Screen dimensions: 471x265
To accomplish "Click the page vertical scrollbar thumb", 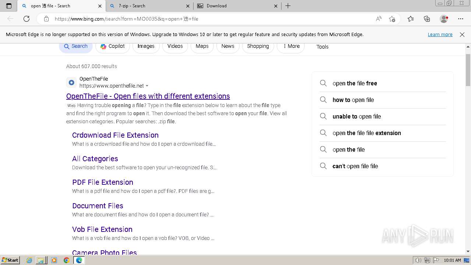I will click(468, 70).
